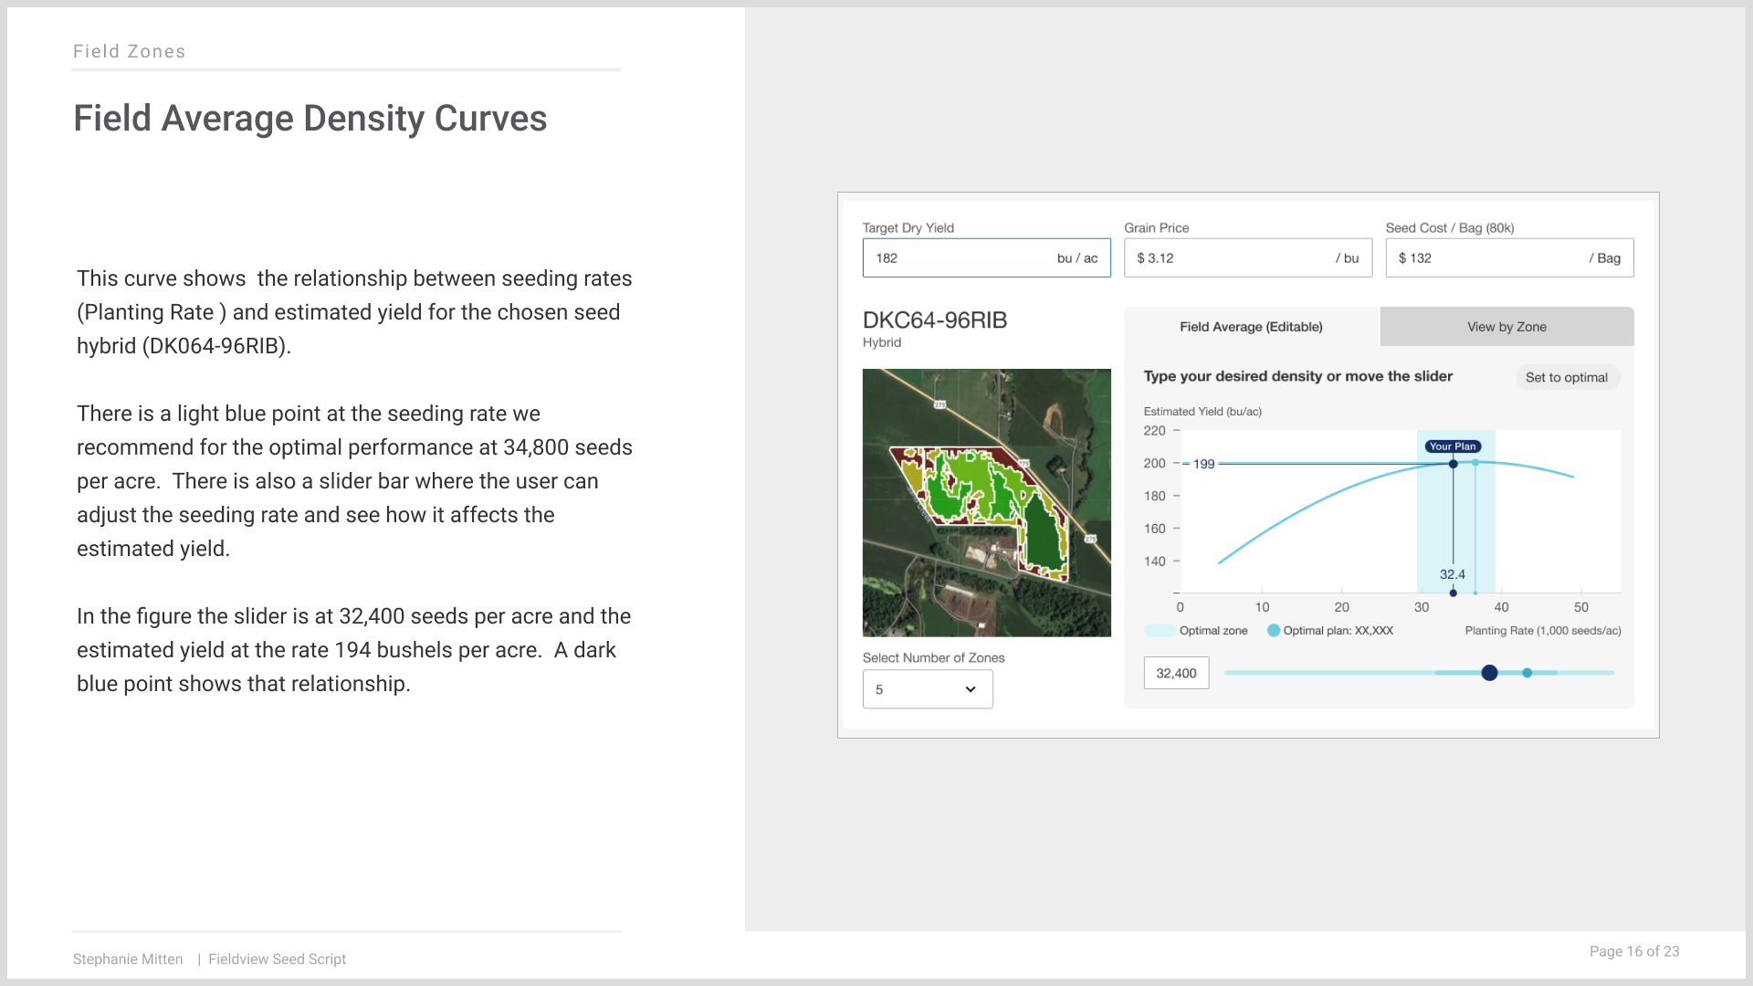The image size is (1753, 986).
Task: Click the Optimal zone legend swatch
Action: (1160, 630)
